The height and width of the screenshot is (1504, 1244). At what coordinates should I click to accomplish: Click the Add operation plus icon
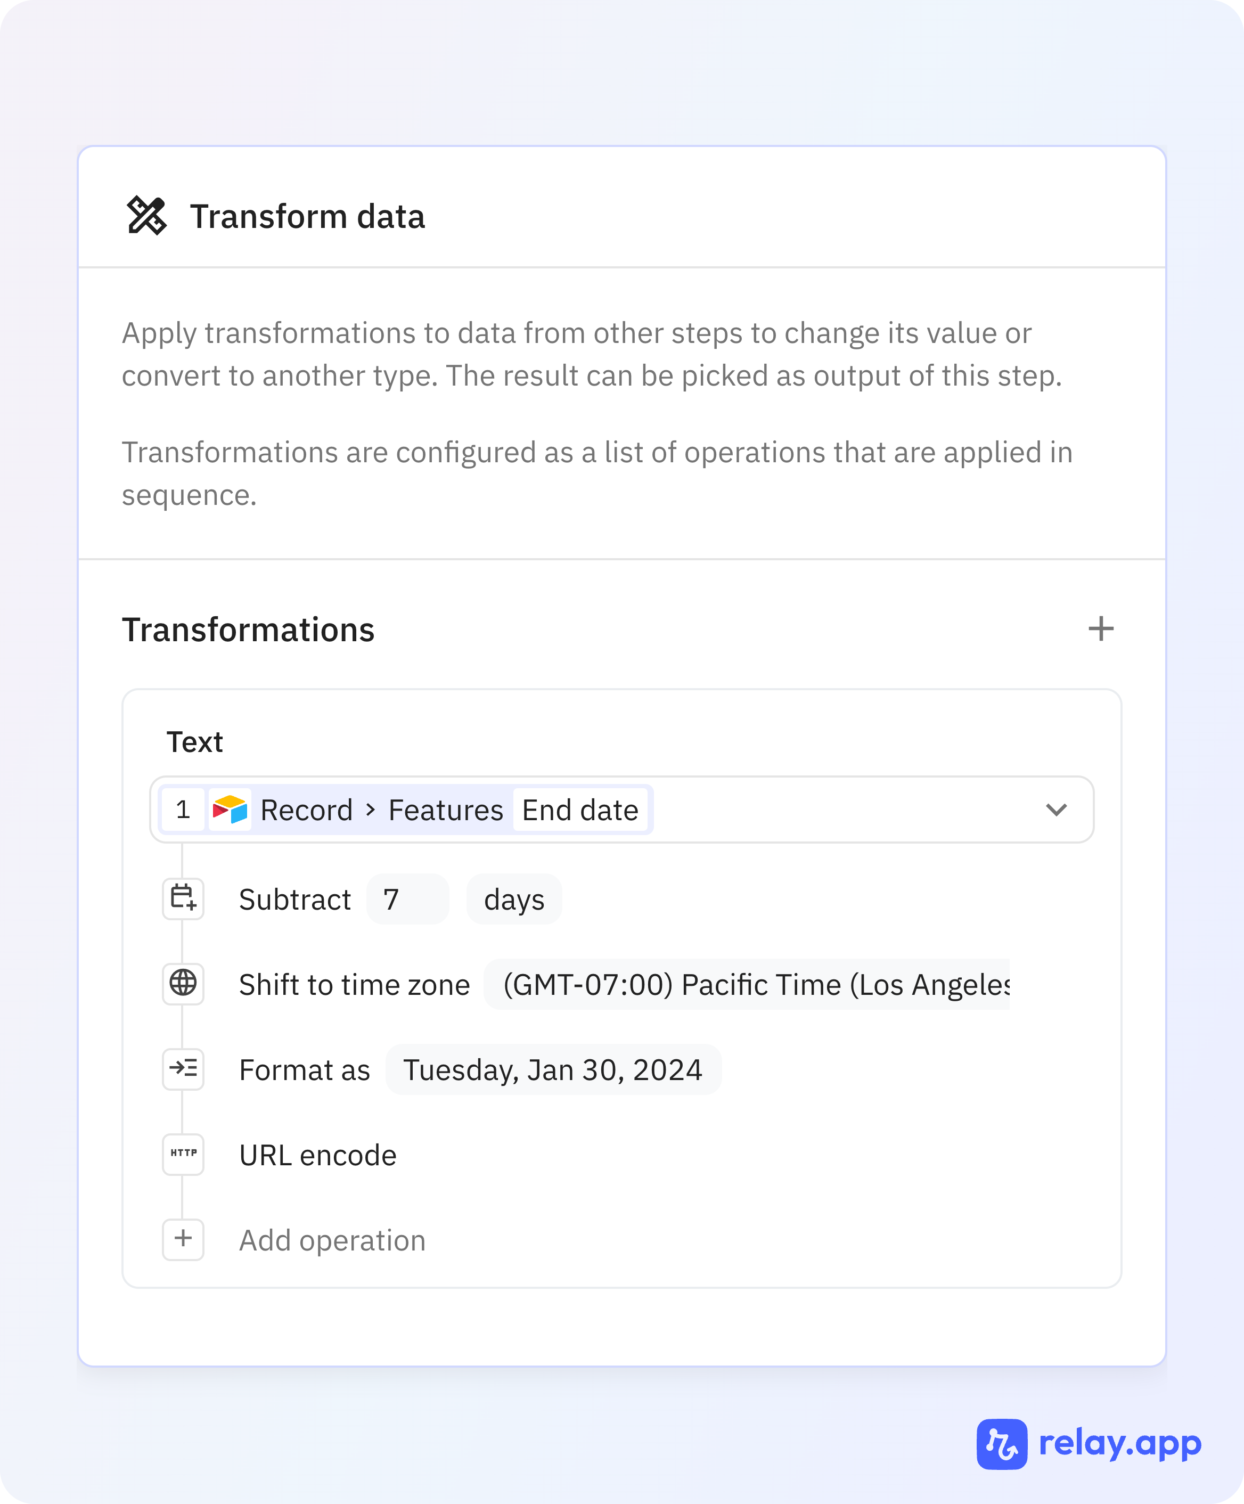click(x=183, y=1239)
